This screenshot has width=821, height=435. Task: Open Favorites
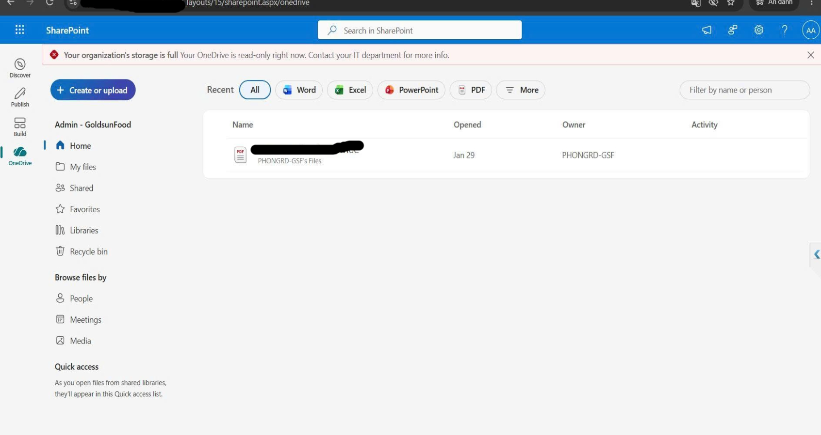(84, 209)
